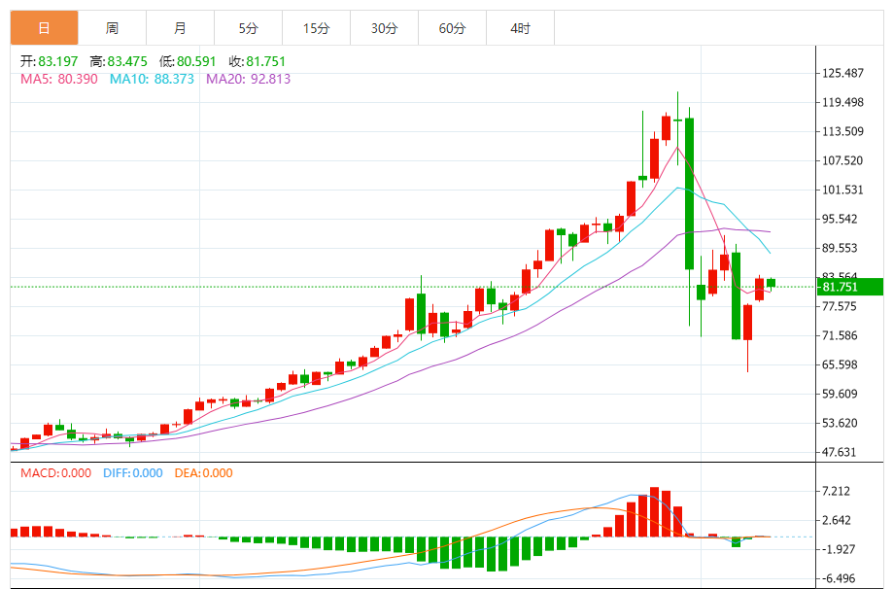Screen dimensions: 893x589
Task: Click the green 81.751 current price label
Action: point(850,287)
